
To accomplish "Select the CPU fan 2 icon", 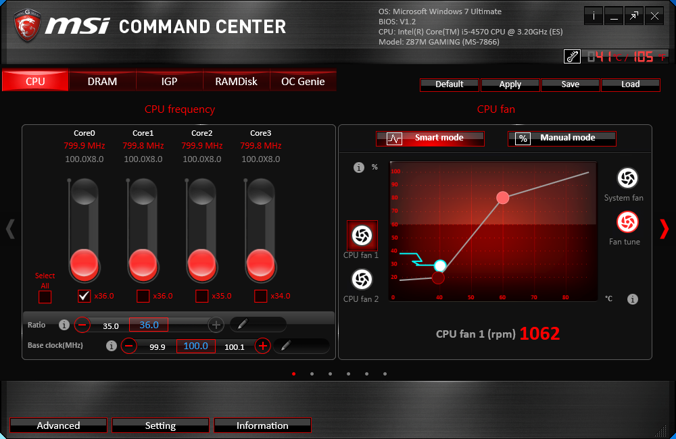I will pos(362,279).
